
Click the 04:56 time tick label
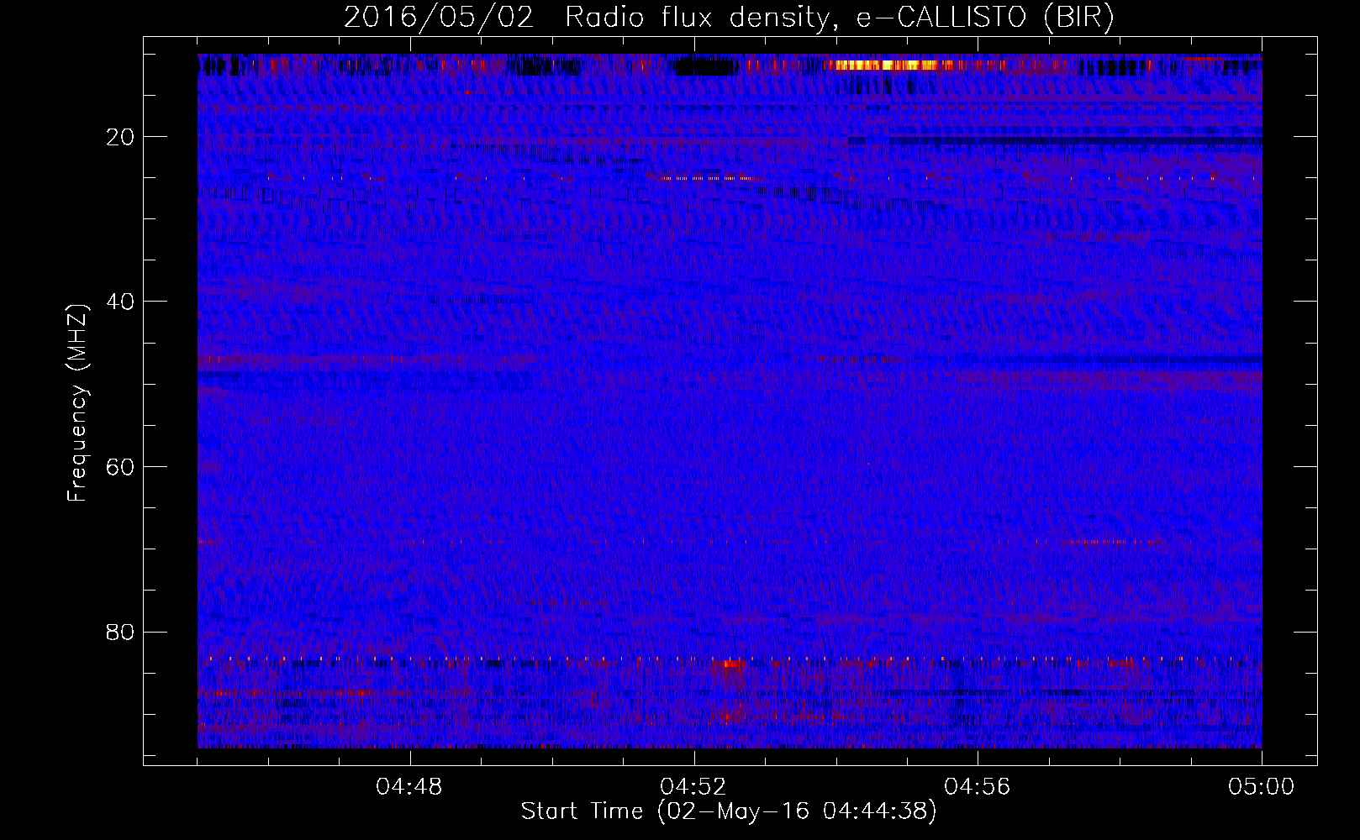click(x=978, y=787)
